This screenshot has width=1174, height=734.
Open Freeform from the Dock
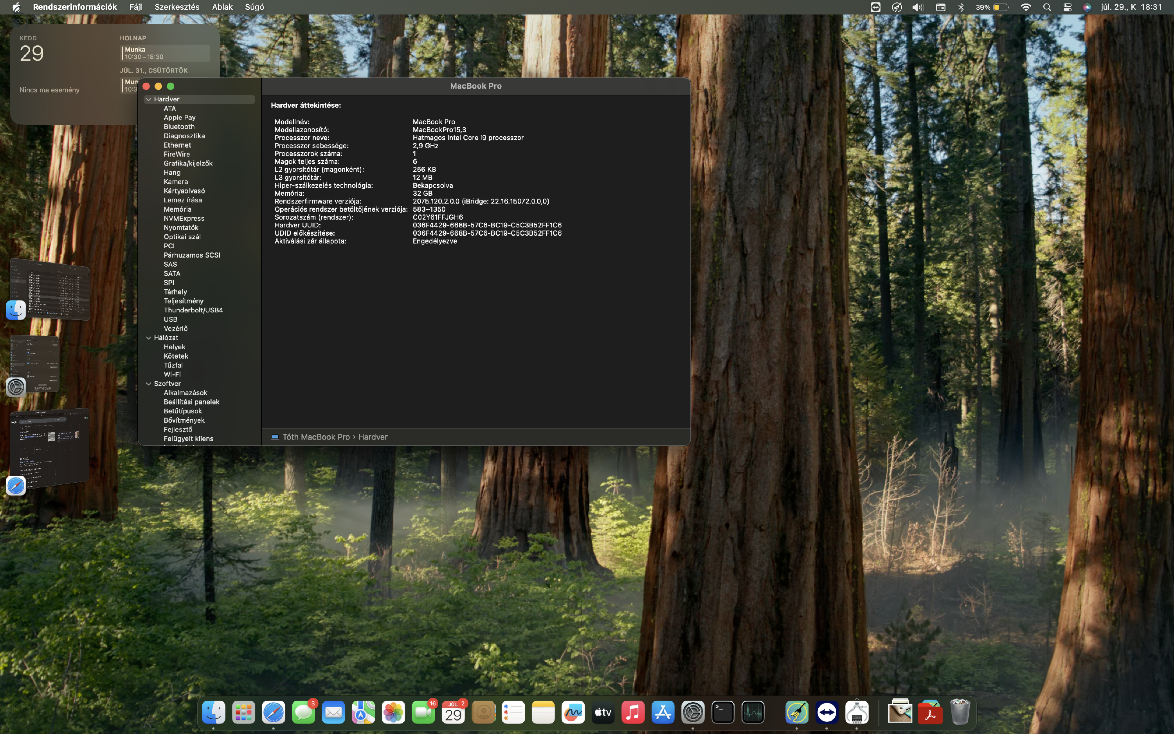(x=573, y=712)
